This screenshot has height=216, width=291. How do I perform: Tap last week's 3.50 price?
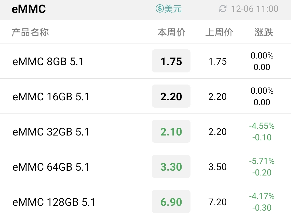point(217,167)
